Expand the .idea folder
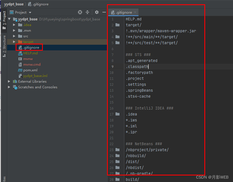 (x=14, y=25)
